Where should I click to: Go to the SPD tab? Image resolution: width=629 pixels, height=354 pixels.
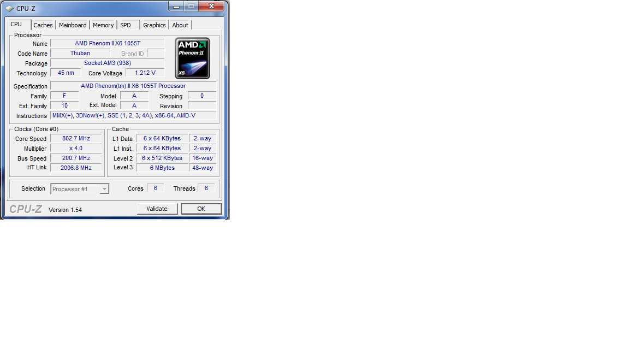click(x=126, y=25)
